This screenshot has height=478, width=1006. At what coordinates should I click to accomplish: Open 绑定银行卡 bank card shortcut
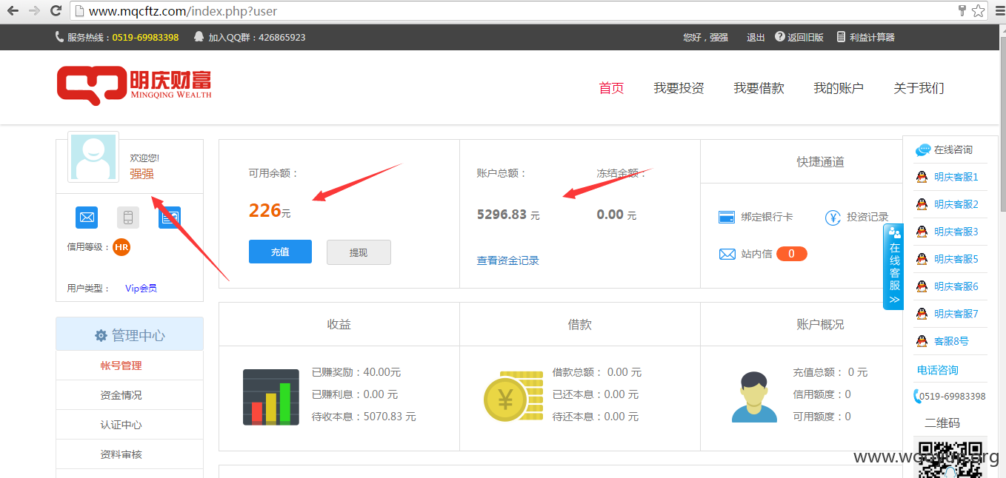tap(756, 218)
